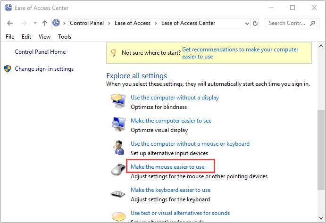Click the shield icon next to sign-in settings

click(8, 69)
